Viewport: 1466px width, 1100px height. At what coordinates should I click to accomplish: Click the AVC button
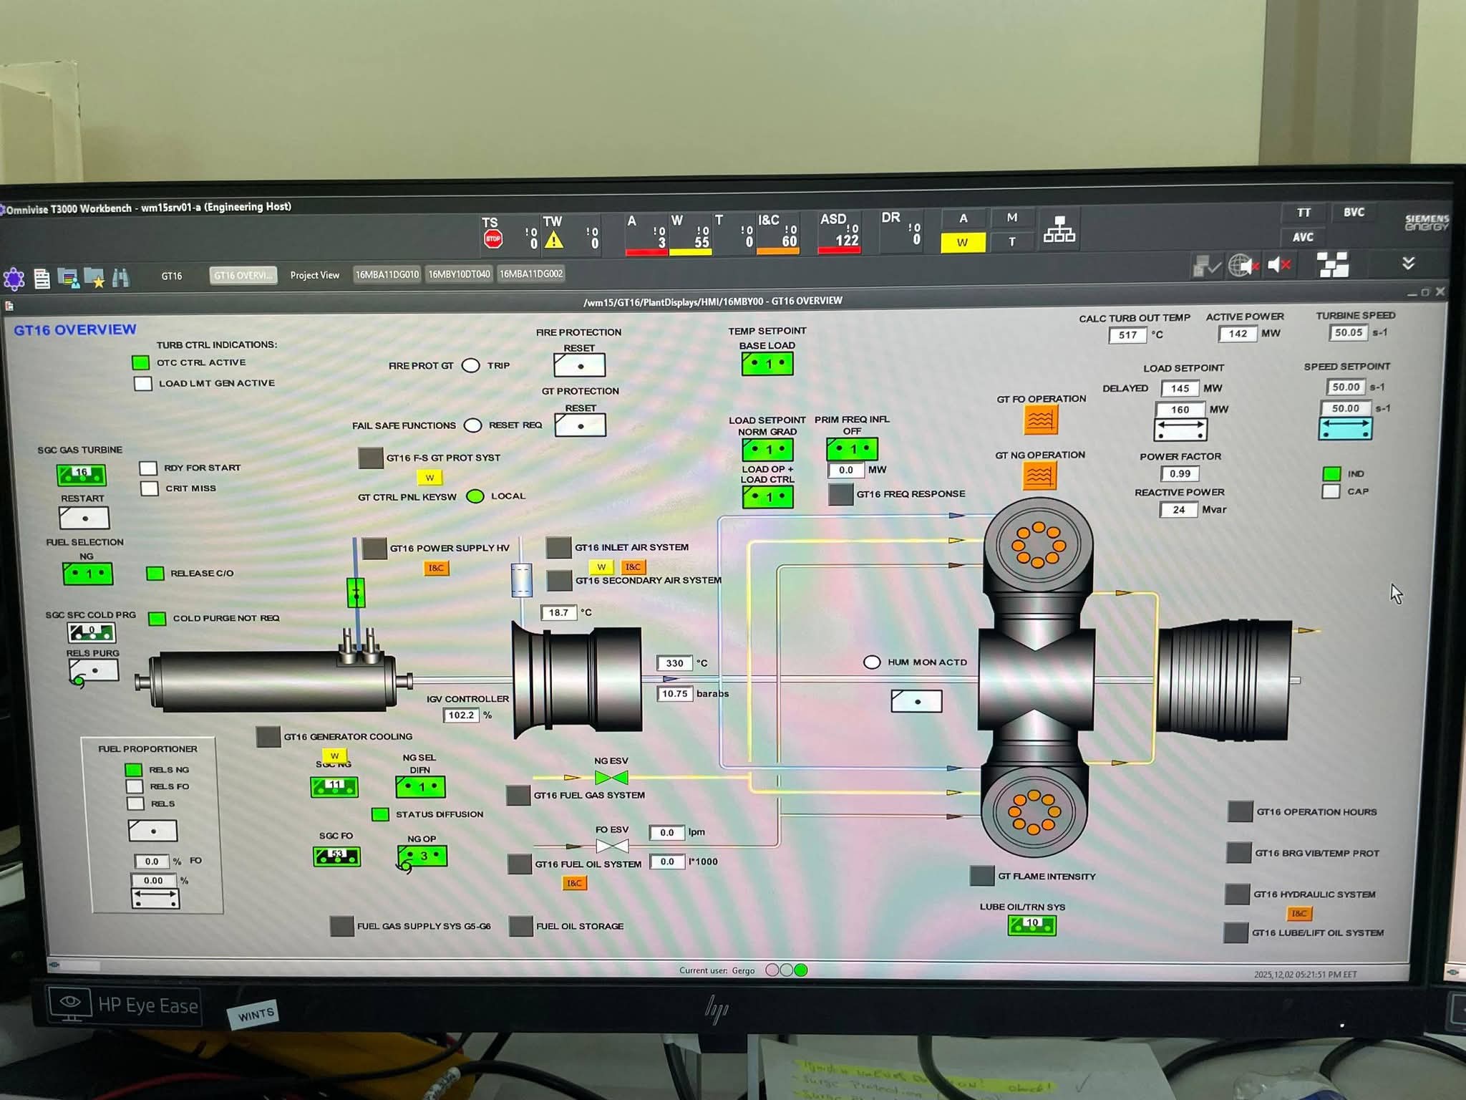1303,237
